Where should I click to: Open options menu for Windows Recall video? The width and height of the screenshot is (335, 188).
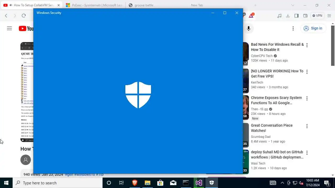tap(307, 45)
